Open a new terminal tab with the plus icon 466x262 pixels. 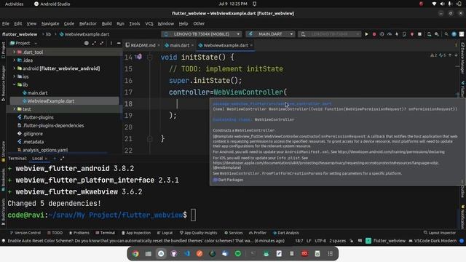55,159
